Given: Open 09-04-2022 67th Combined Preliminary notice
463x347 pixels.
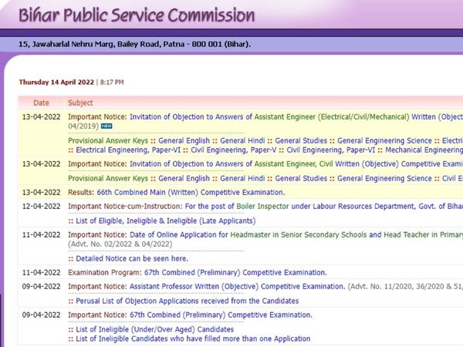Looking at the screenshot, I should click(x=221, y=315).
